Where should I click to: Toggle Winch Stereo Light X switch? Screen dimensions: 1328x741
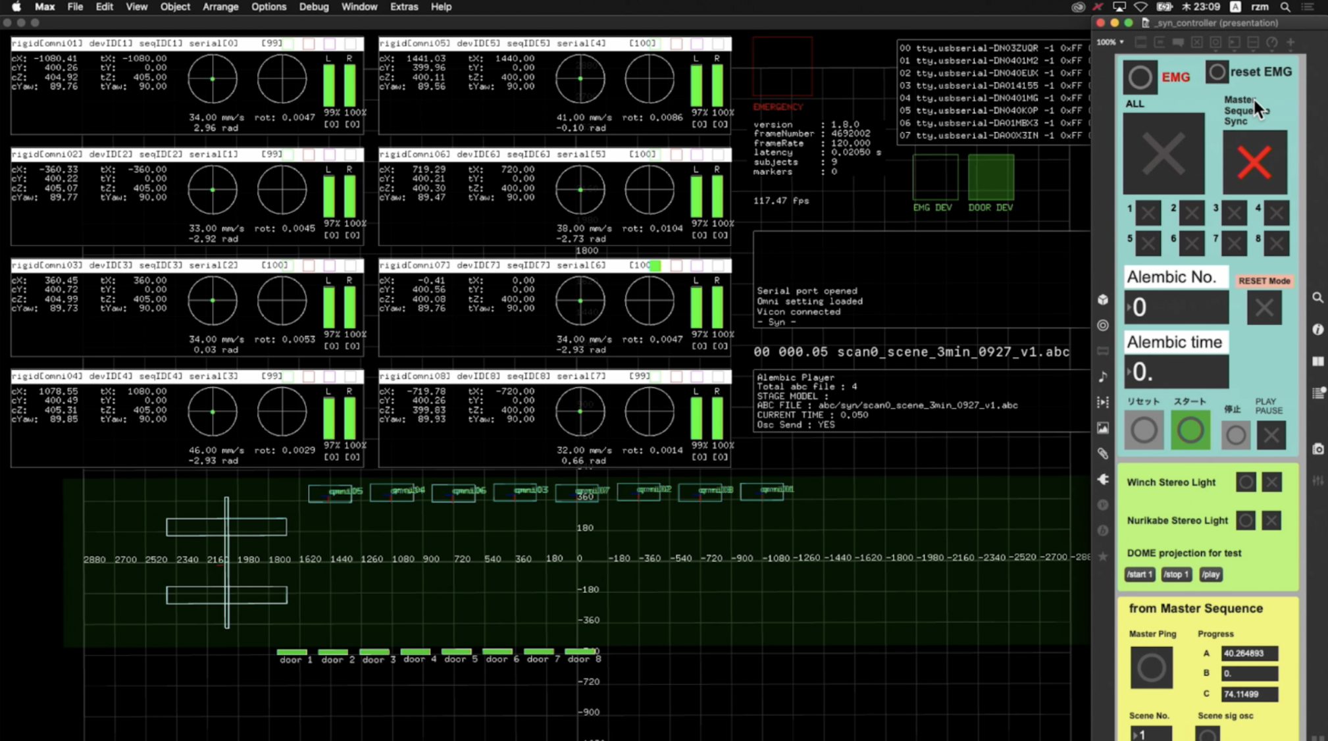(1271, 482)
